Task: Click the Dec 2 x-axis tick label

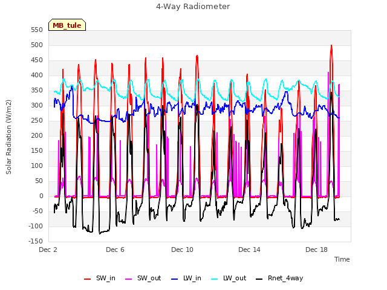Action: [x=48, y=250]
